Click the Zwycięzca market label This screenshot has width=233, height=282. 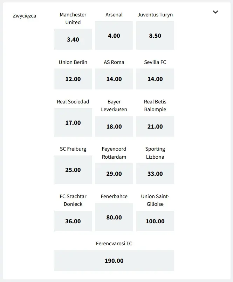tap(25, 16)
